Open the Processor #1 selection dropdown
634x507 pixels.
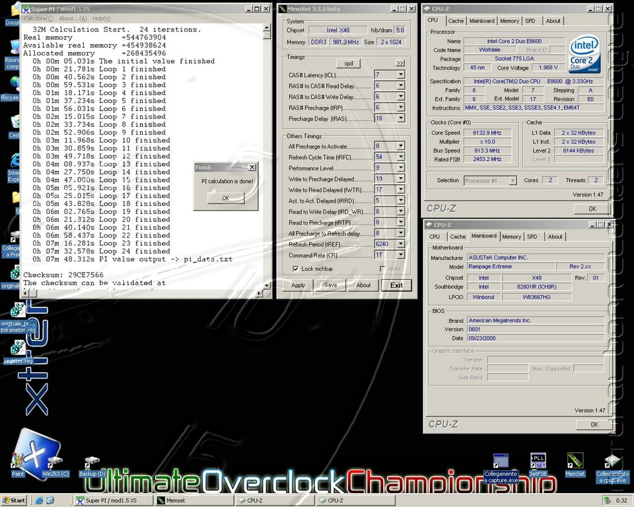click(512, 181)
